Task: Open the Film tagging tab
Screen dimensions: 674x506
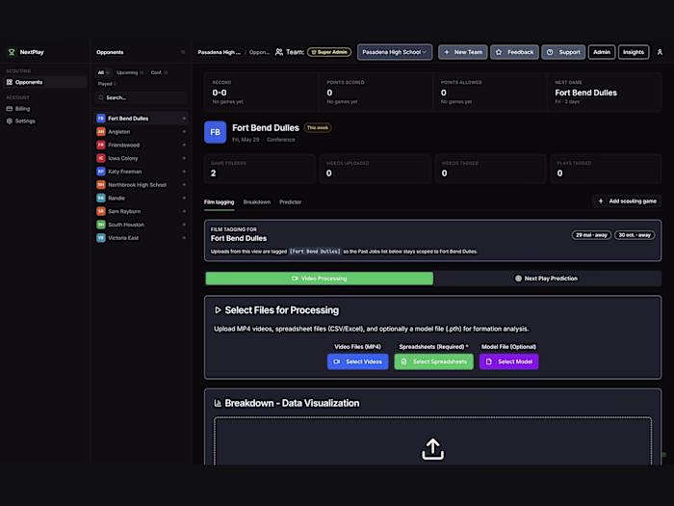Action: coord(220,201)
